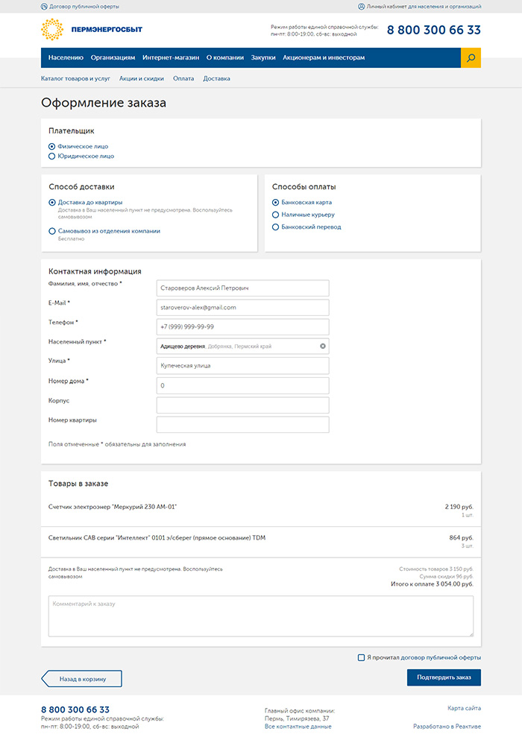Click the Permenergosbyt sun logo
Screen dimensions: 522x740
tap(52, 31)
